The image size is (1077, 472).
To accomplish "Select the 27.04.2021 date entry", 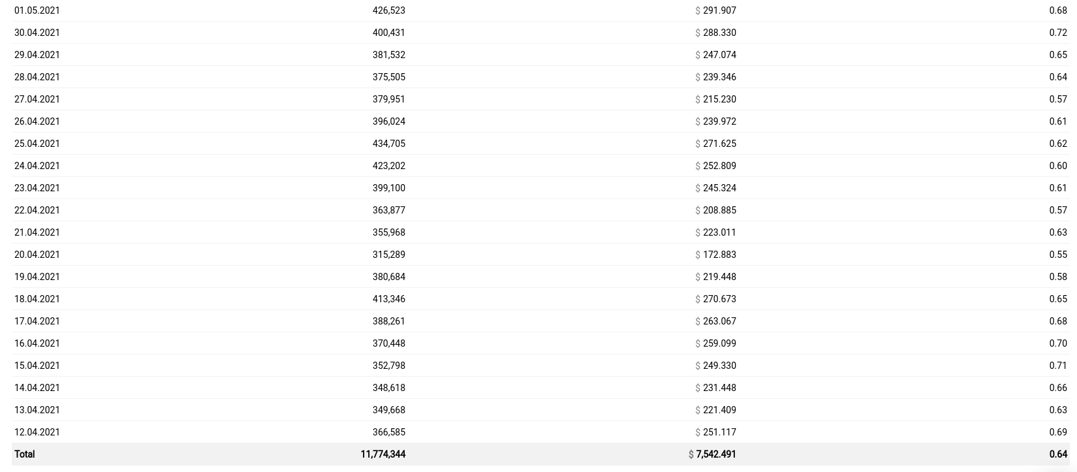I will 37,99.
